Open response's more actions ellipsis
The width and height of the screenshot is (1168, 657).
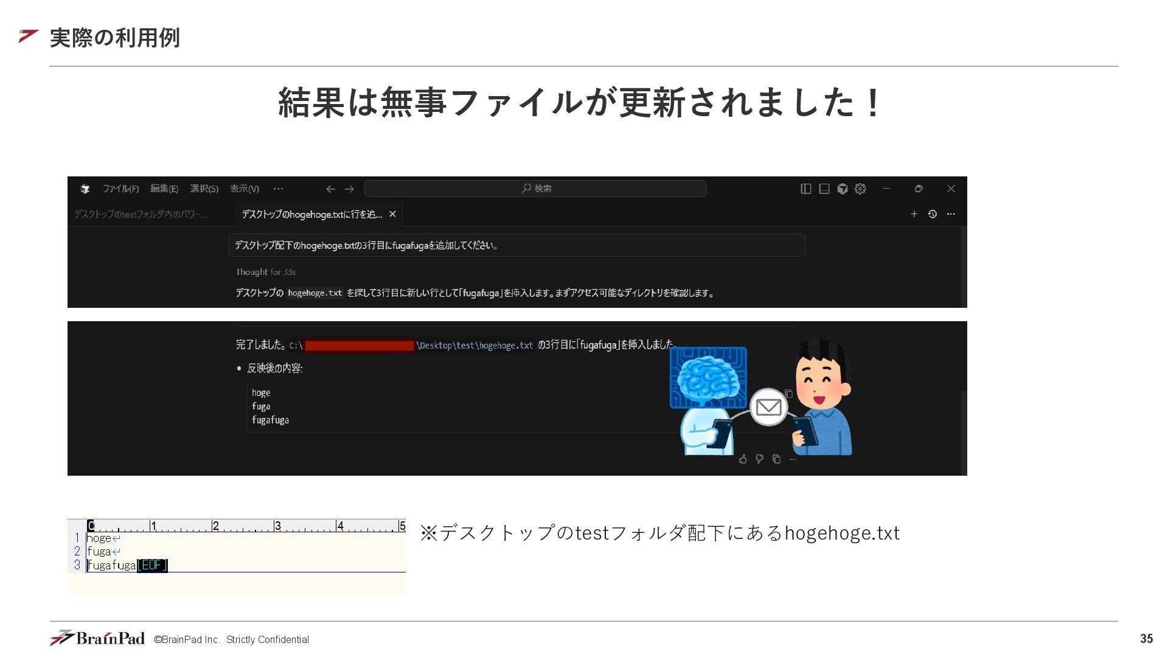[793, 459]
